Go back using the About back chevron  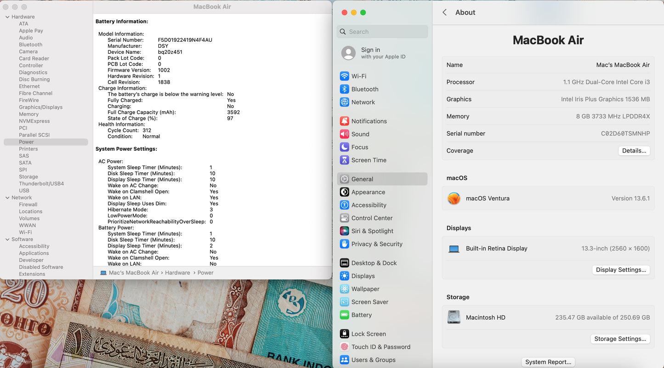coord(444,12)
